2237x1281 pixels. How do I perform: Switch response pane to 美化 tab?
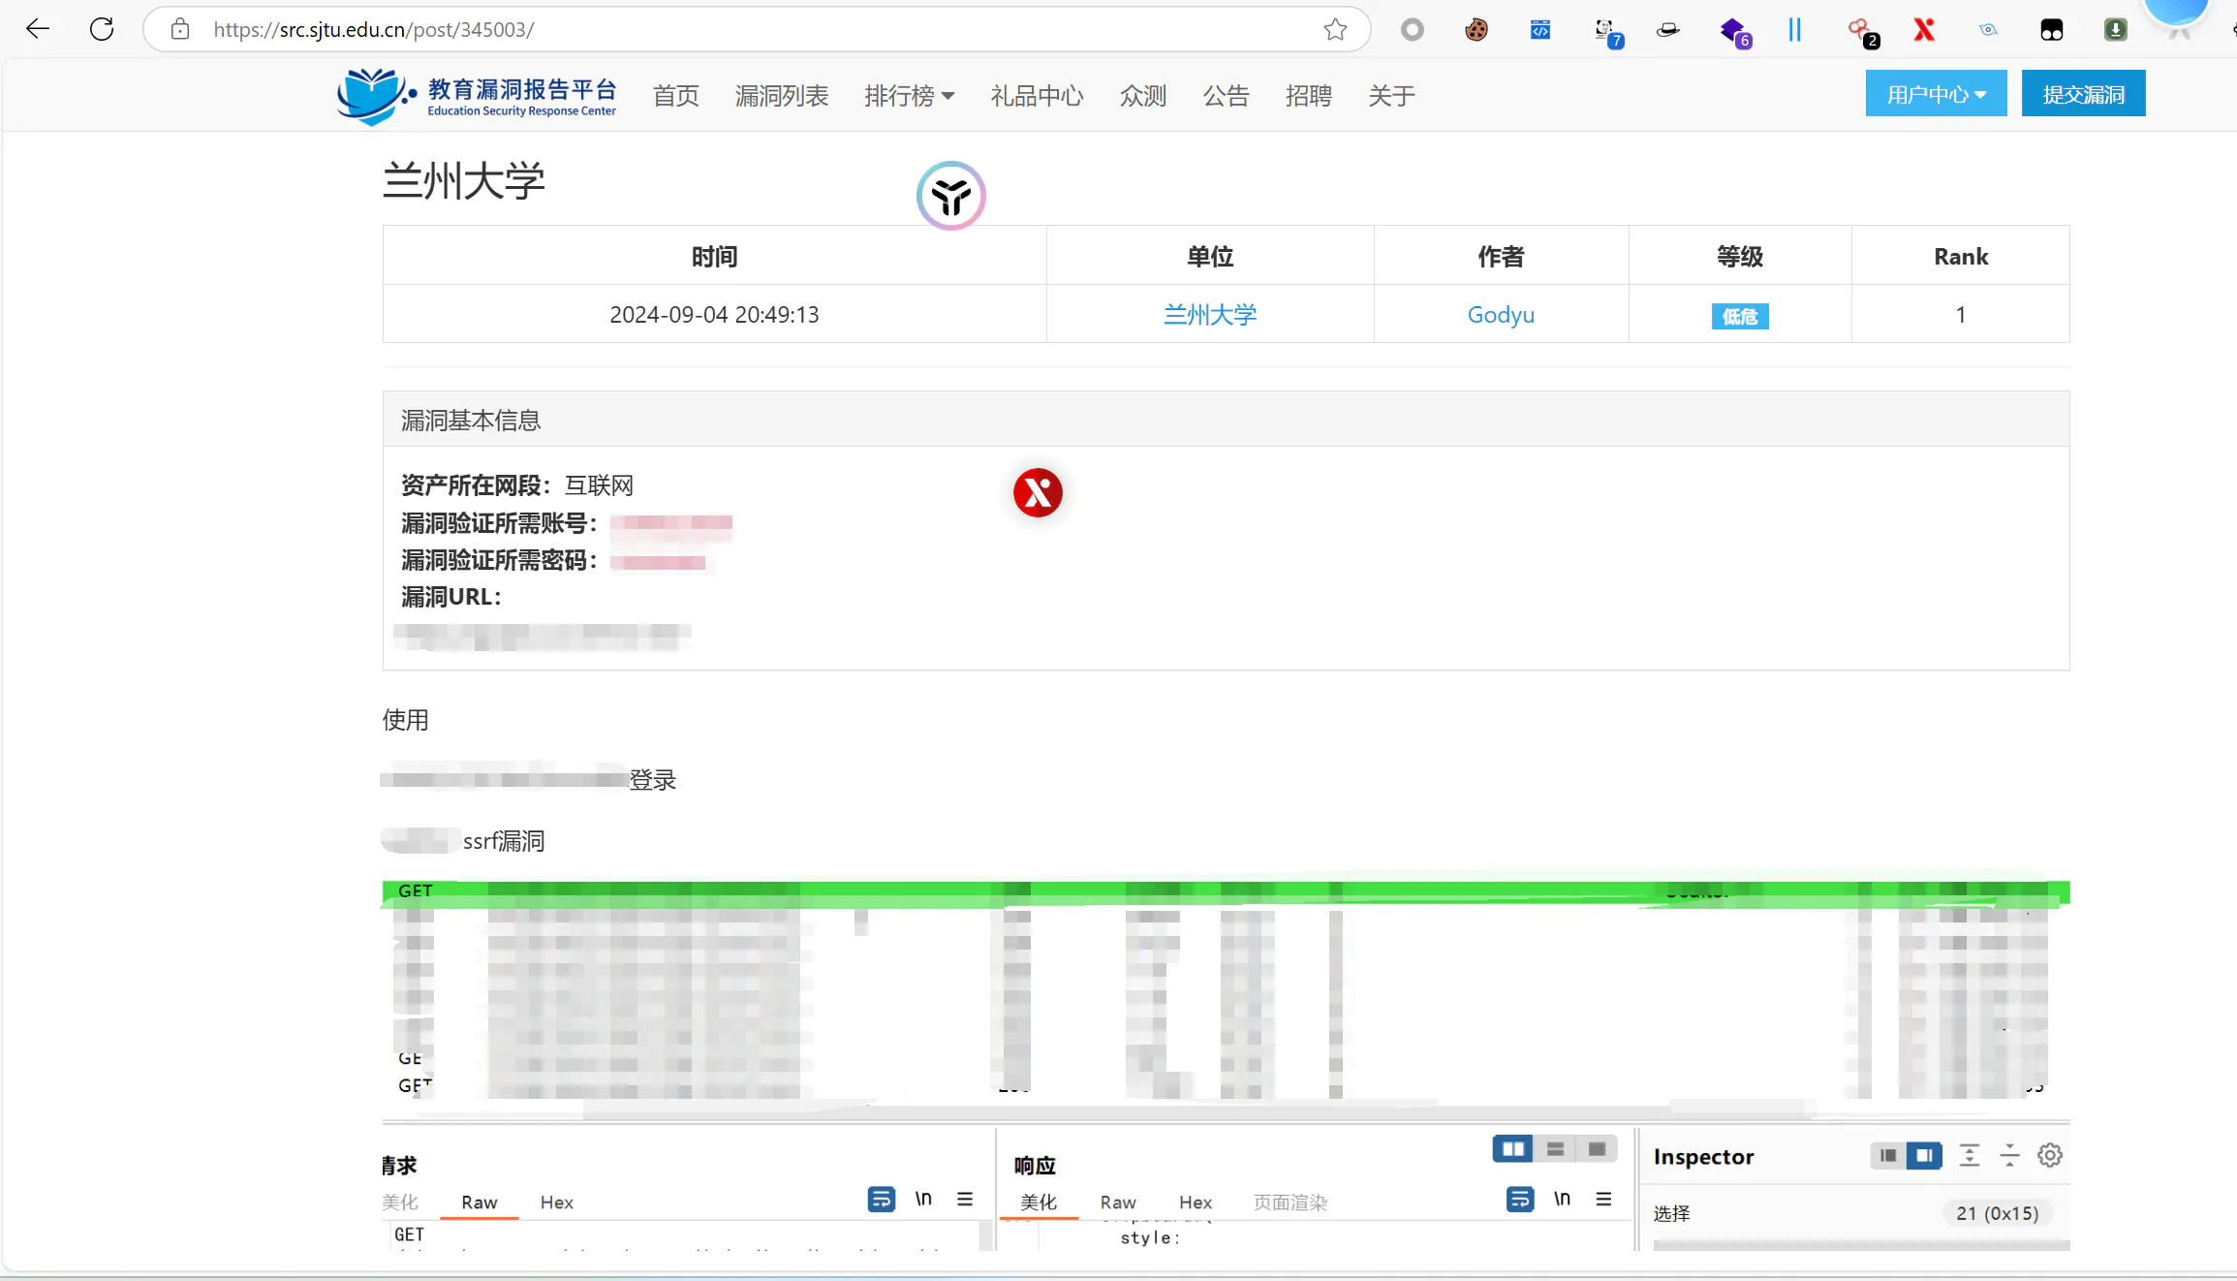(x=1039, y=1202)
